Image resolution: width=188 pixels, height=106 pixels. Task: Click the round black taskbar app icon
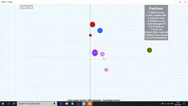coord(78,104)
